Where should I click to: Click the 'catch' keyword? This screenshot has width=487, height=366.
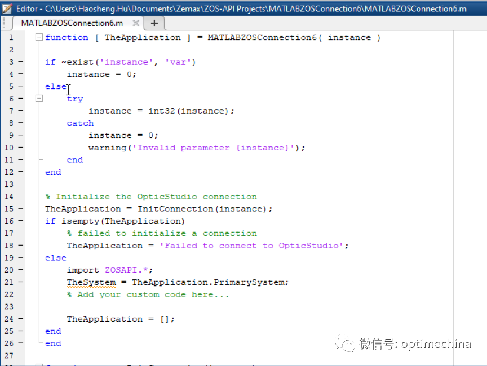(80, 123)
